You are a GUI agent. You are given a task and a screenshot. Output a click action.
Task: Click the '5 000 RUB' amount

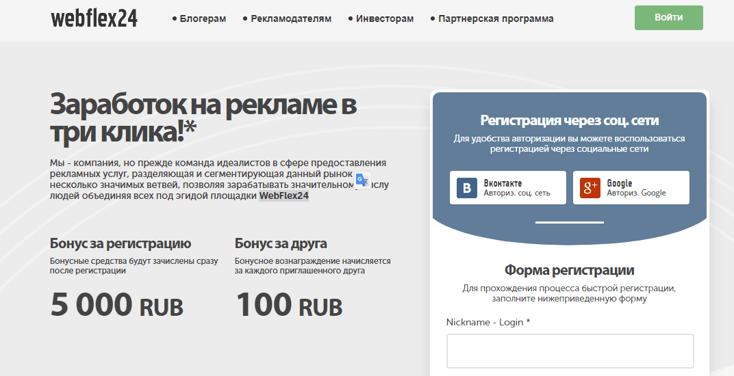116,304
